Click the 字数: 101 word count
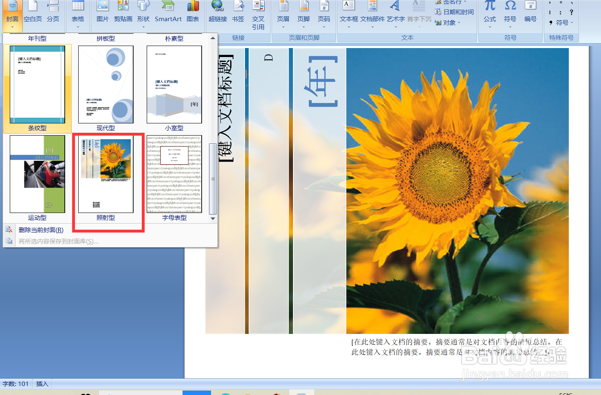The image size is (601, 395). pyautogui.click(x=15, y=384)
